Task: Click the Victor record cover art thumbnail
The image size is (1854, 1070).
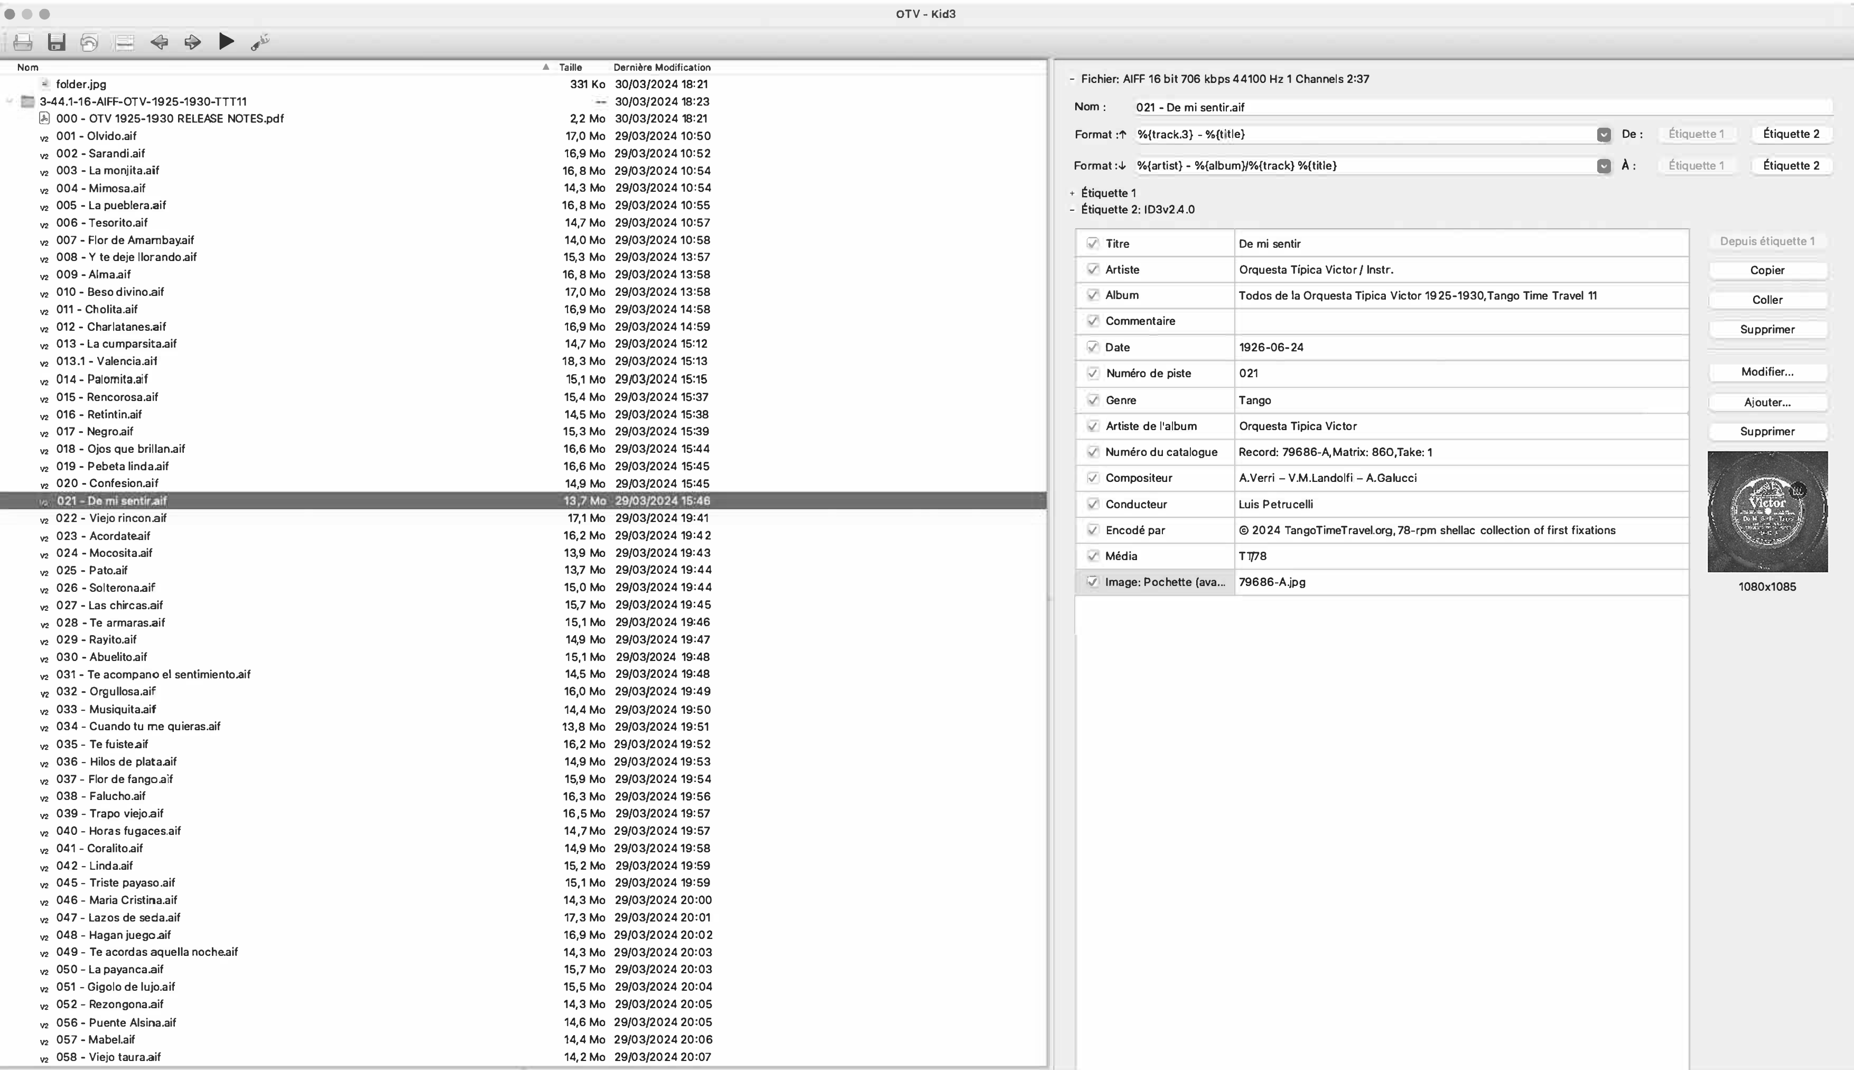Action: pyautogui.click(x=1767, y=511)
